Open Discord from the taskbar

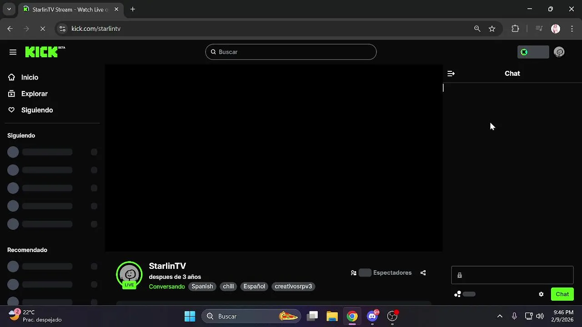[x=373, y=316]
